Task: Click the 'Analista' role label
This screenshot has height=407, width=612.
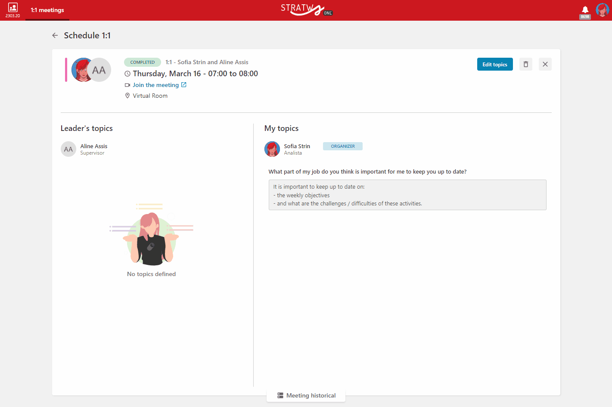Action: coord(293,153)
